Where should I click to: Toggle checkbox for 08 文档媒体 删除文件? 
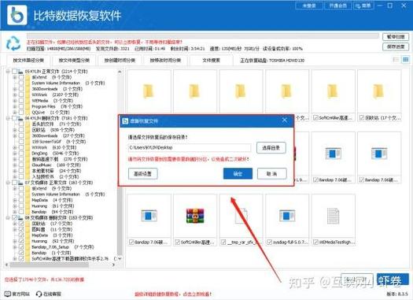[x=14, y=218]
